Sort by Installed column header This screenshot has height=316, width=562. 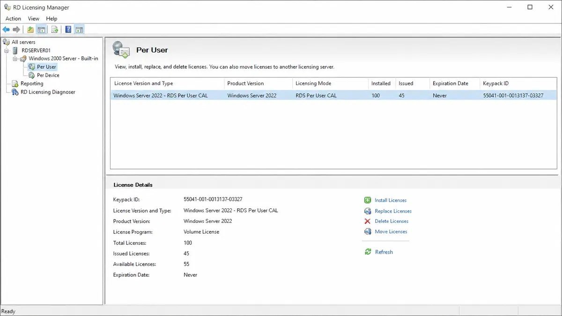click(382, 83)
